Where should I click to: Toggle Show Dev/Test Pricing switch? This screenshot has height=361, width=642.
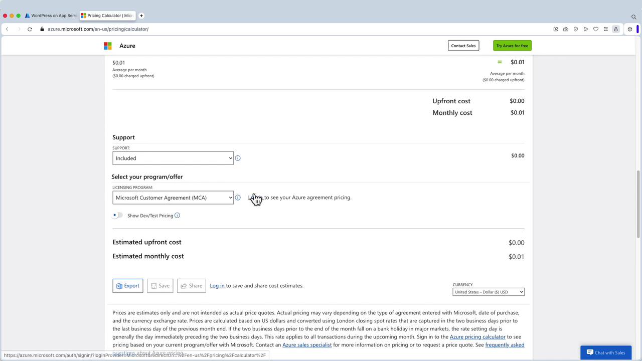point(117,216)
